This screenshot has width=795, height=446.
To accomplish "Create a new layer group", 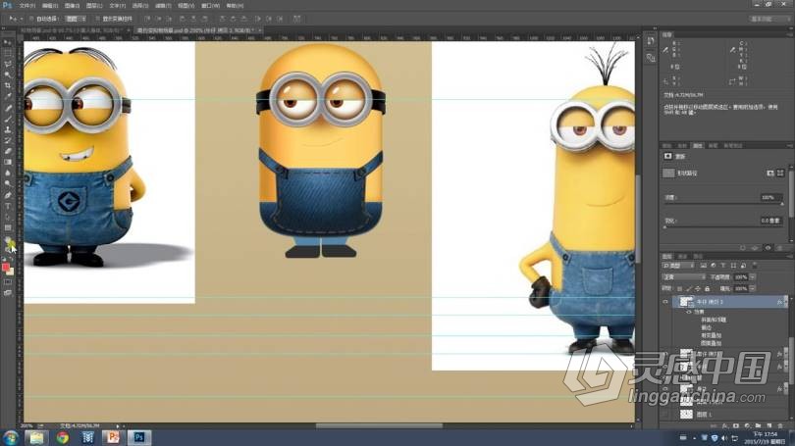I will tap(759, 426).
